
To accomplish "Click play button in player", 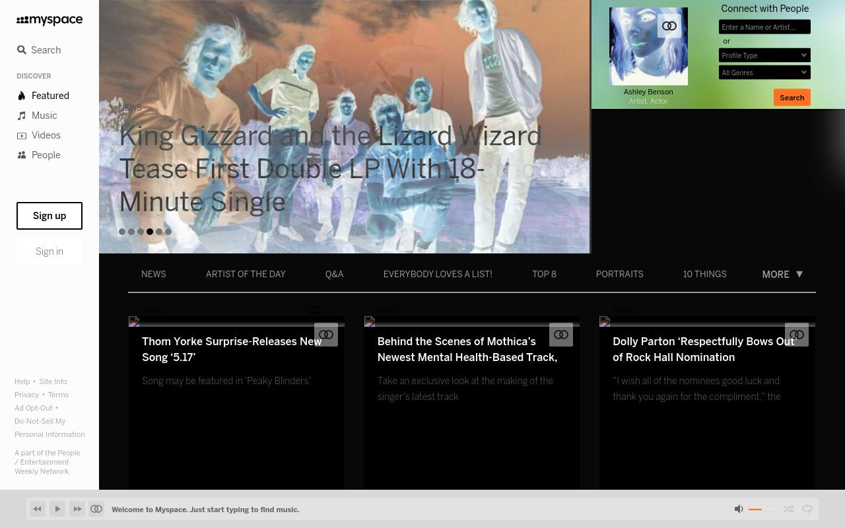I will click(57, 509).
